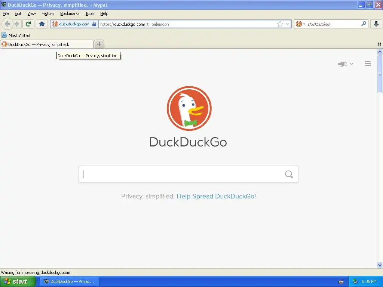Image resolution: width=383 pixels, height=287 pixels.
Task: Click the network tray icon beside clock
Action: [355, 282]
